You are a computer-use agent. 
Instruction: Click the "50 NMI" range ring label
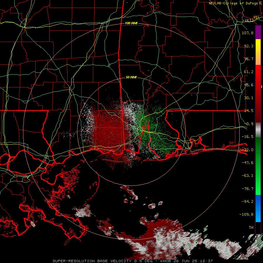tap(131, 77)
